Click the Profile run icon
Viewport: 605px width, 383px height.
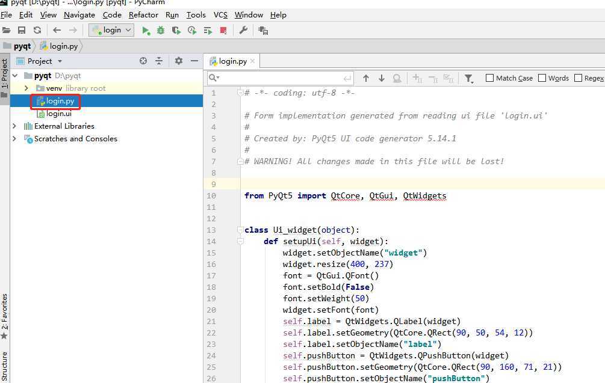click(192, 31)
